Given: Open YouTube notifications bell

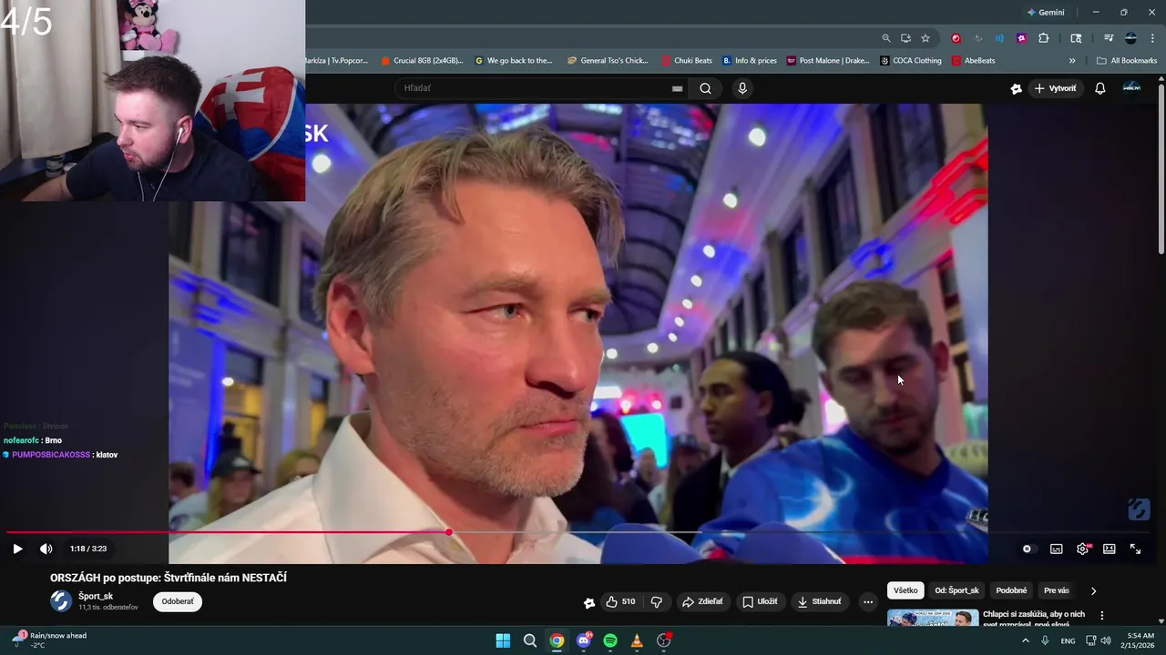Looking at the screenshot, I should (1100, 88).
